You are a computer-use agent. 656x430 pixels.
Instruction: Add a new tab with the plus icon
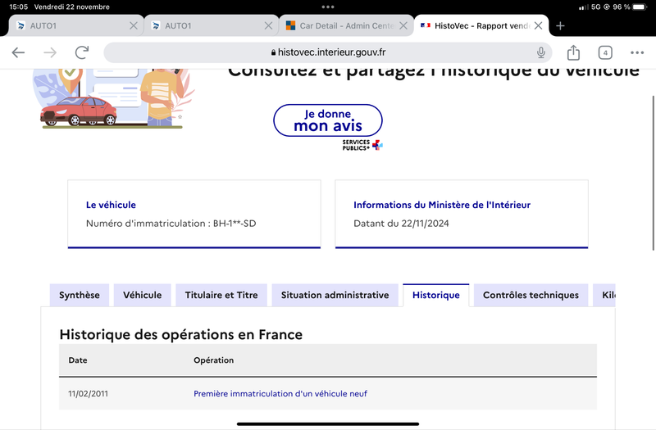(x=560, y=26)
